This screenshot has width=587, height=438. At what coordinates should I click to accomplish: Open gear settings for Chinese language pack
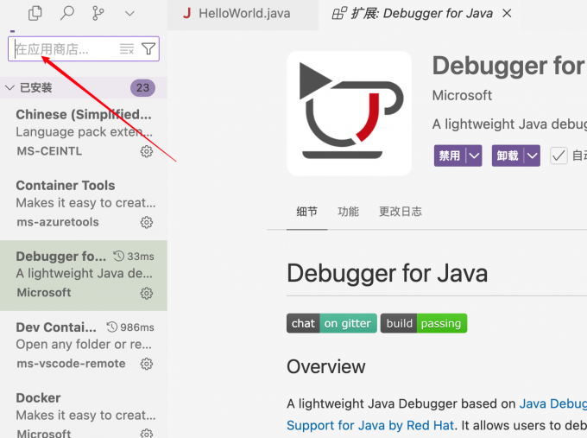click(x=147, y=151)
